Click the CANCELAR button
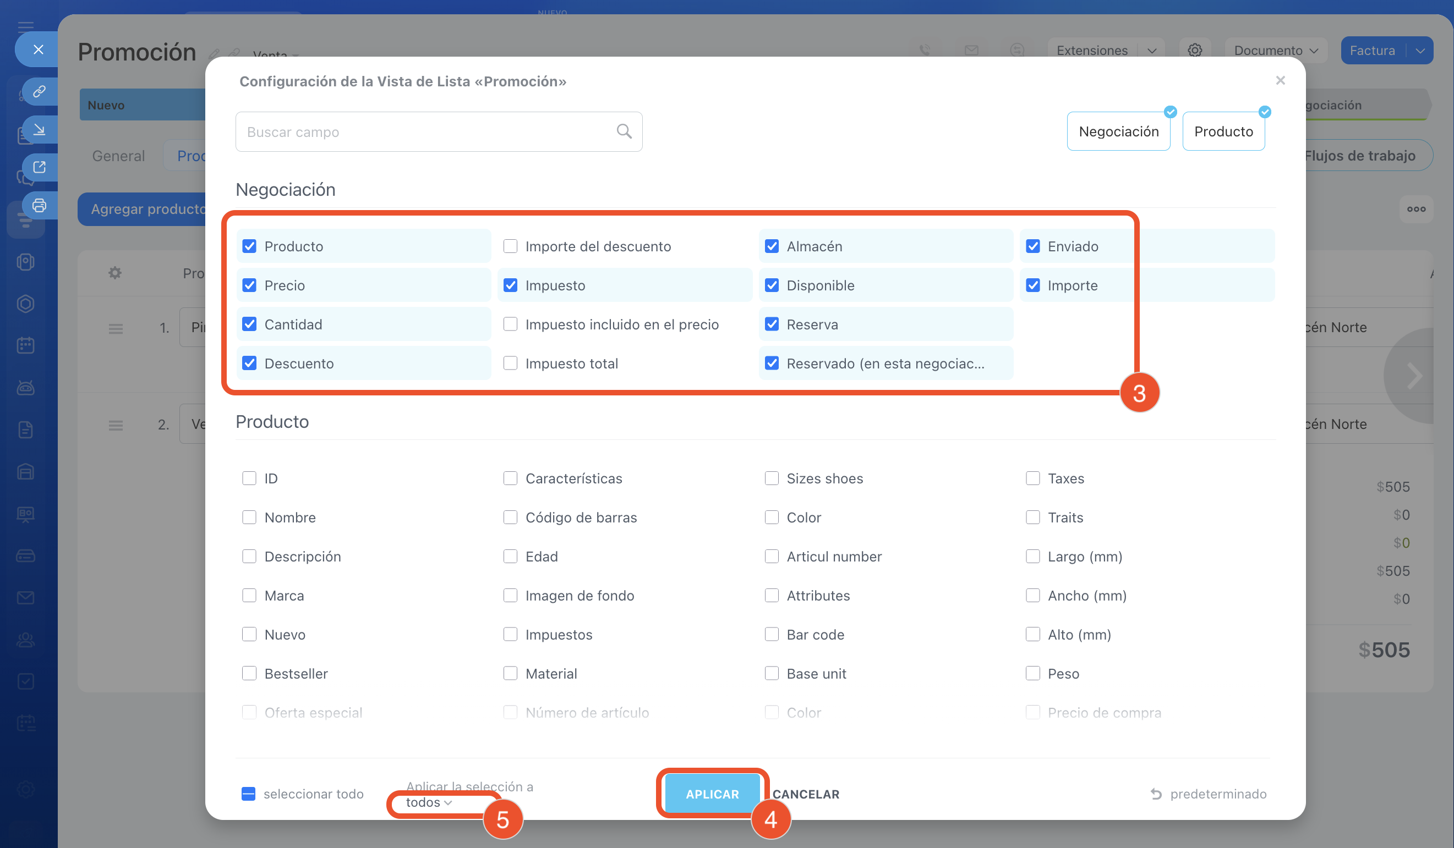1454x848 pixels. coord(806,794)
